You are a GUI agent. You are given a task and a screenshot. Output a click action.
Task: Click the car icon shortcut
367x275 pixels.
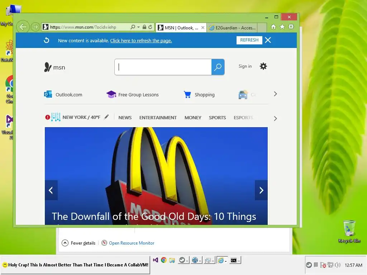[x=243, y=95]
